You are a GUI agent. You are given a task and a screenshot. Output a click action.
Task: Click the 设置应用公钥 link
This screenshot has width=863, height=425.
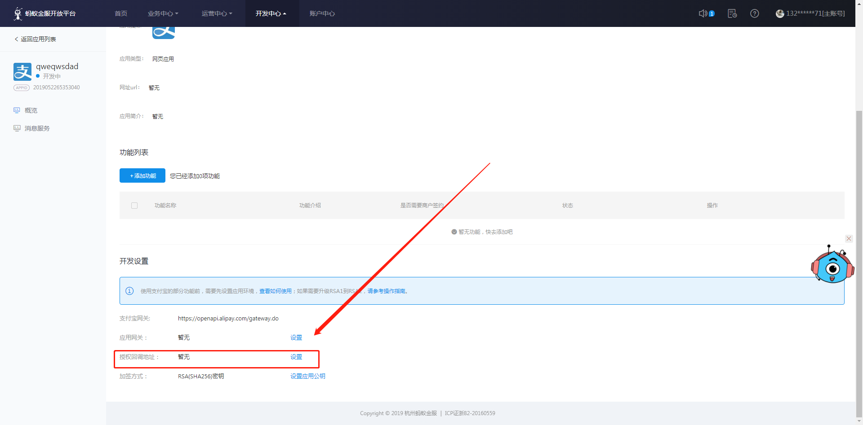(x=308, y=376)
